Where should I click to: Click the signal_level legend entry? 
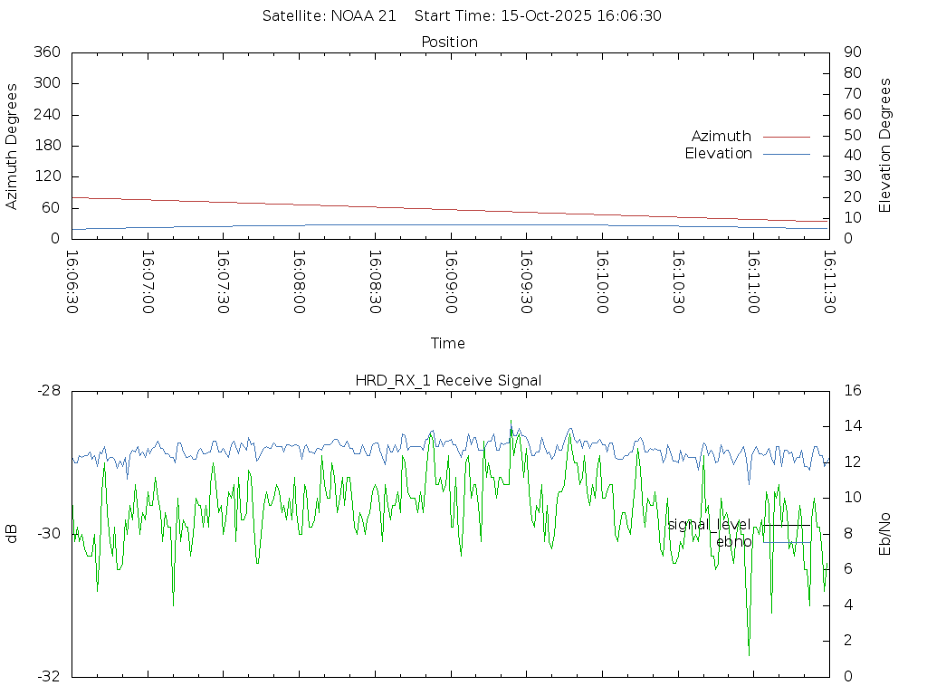709,525
